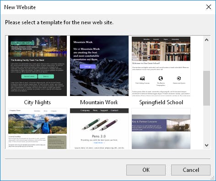The image size is (216, 181).
Task: Confirm with the OK button
Action: 146,170
